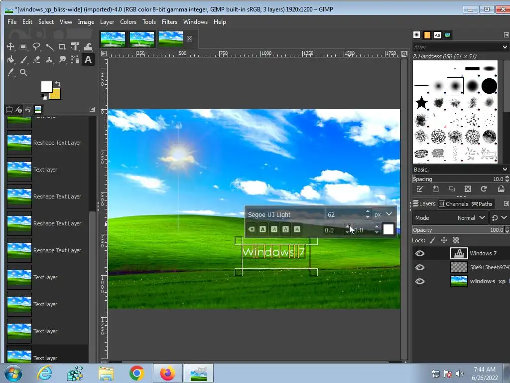Select the Clone stamp tool
Screen dimensions: 510x383
(x=49, y=60)
